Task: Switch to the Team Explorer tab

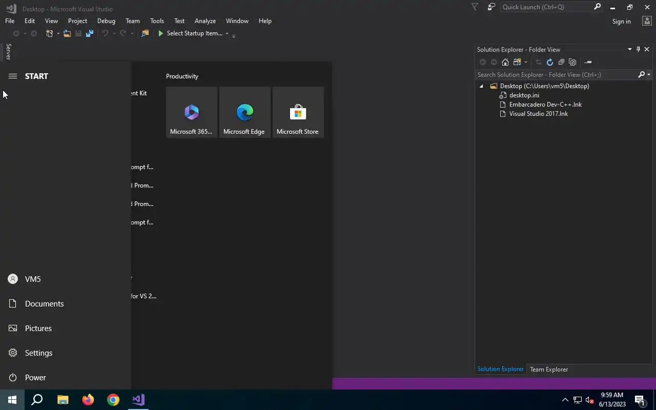Action: click(x=549, y=370)
